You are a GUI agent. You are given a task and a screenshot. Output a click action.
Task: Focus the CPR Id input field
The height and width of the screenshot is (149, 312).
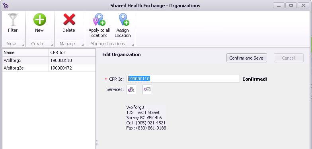[183, 79]
